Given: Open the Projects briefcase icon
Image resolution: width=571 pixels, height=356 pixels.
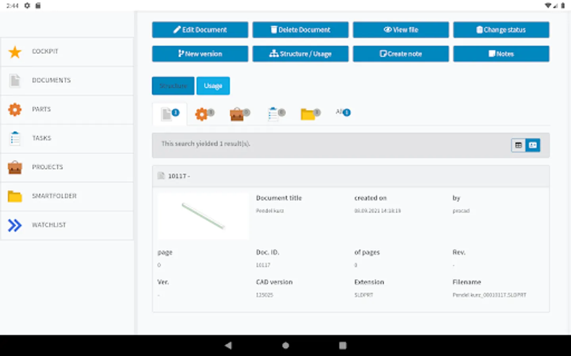Looking at the screenshot, I should coord(15,167).
